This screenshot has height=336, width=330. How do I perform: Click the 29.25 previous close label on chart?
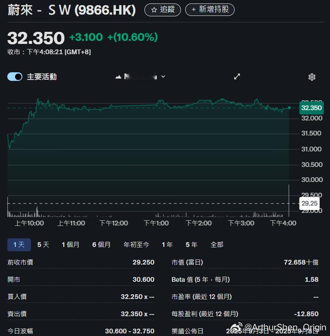pos(309,203)
